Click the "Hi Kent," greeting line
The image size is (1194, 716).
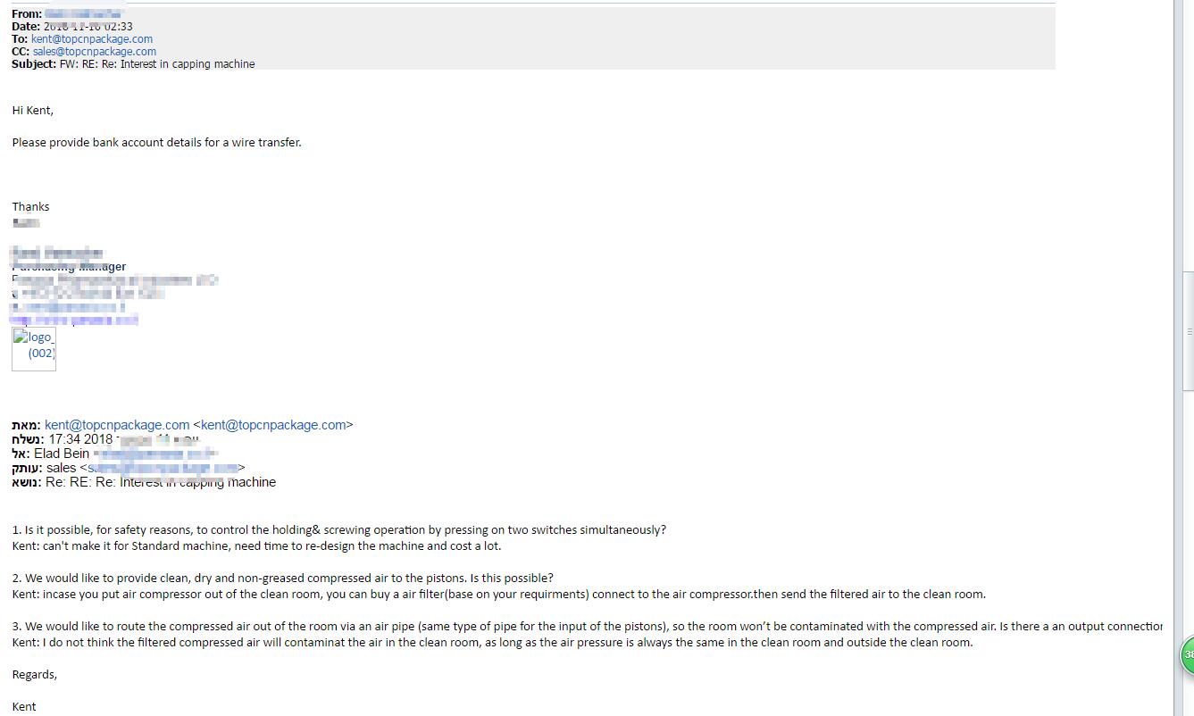click(33, 110)
